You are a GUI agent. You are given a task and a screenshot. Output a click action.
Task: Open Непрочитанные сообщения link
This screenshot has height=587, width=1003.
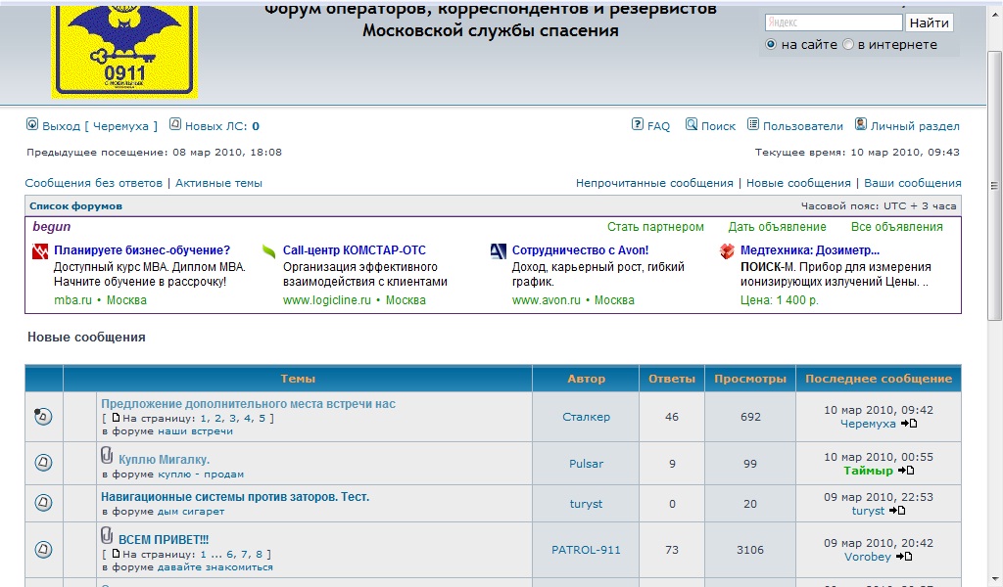[x=654, y=183]
